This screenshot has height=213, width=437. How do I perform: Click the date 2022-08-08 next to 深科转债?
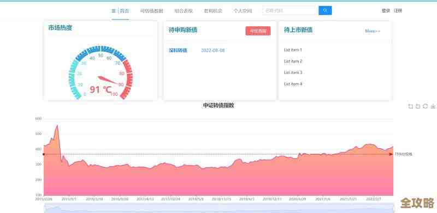(213, 50)
